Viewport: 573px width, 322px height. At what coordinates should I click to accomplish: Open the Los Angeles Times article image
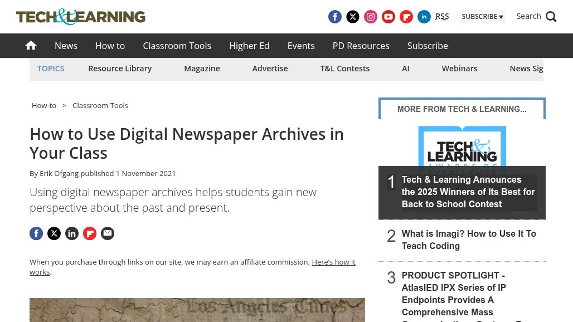[197, 310]
